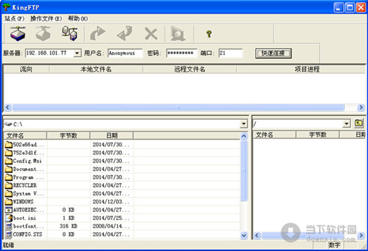
Task: Open the 站点(F) menu
Action: coord(15,18)
